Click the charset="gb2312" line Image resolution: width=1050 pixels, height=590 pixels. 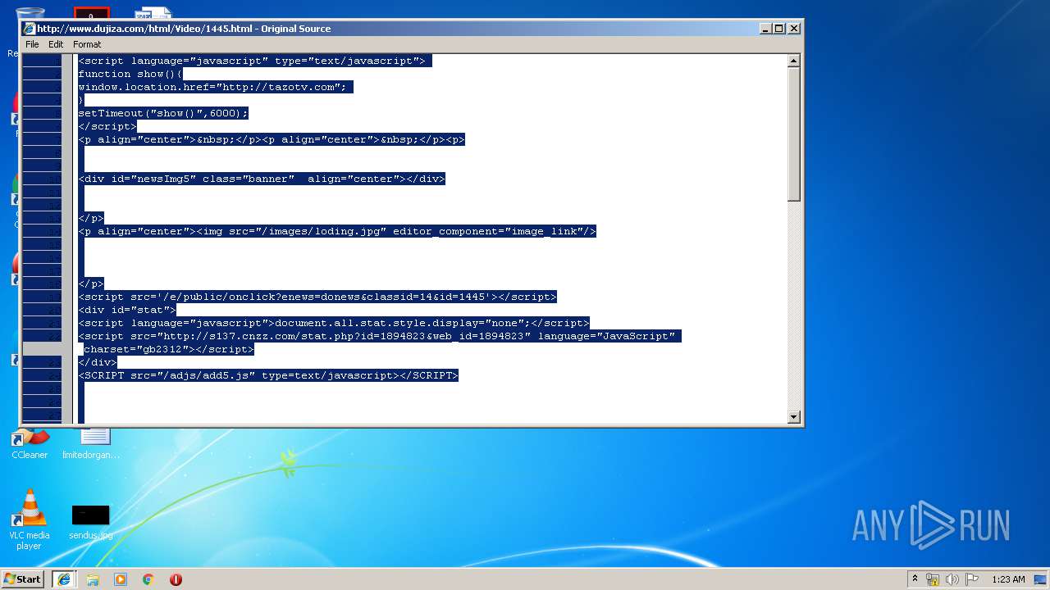click(x=169, y=349)
